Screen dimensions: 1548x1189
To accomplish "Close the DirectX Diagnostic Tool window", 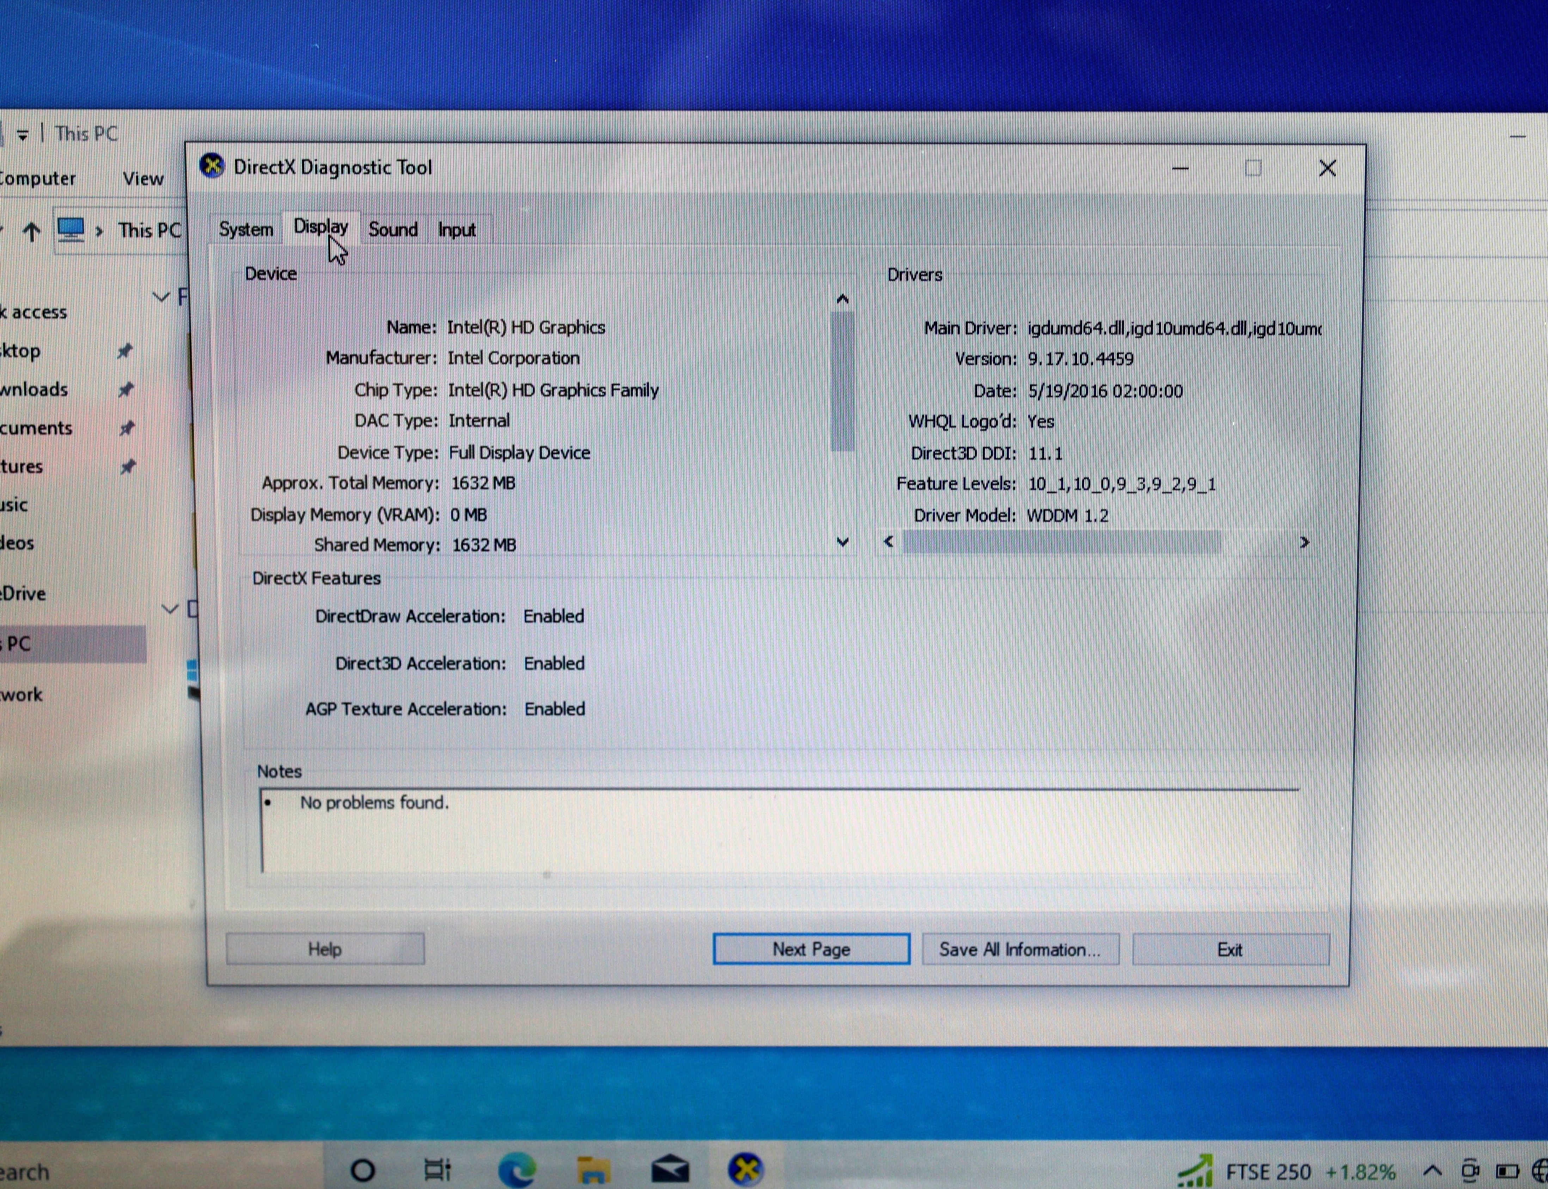I will tap(1327, 168).
